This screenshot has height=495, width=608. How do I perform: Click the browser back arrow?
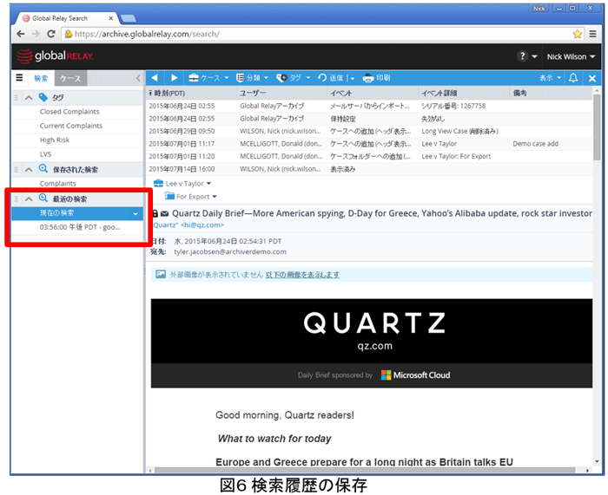[21, 34]
